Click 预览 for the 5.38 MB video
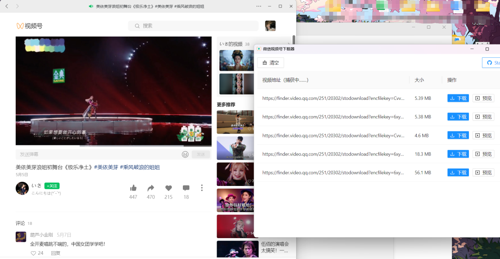Screen dimensions: 500x259 483,117
